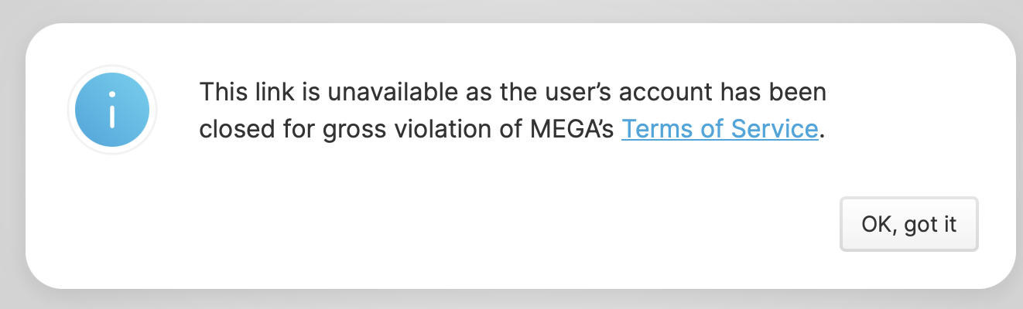Tap the 'i' glyph inside blue circle
This screenshot has width=1023, height=309.
pos(112,110)
